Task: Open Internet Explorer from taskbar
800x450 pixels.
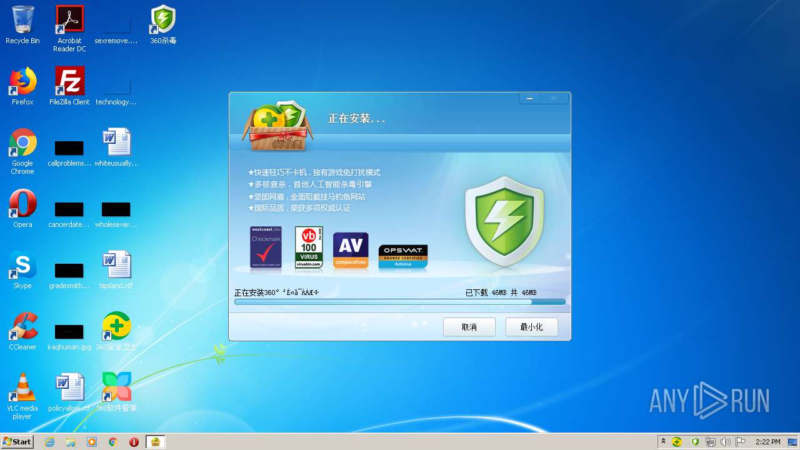Action: [x=49, y=442]
